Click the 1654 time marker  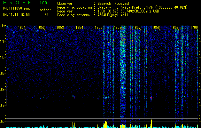point(80,28)
